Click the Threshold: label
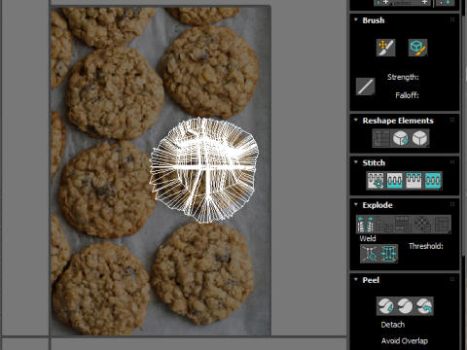The image size is (467, 350). 426,246
